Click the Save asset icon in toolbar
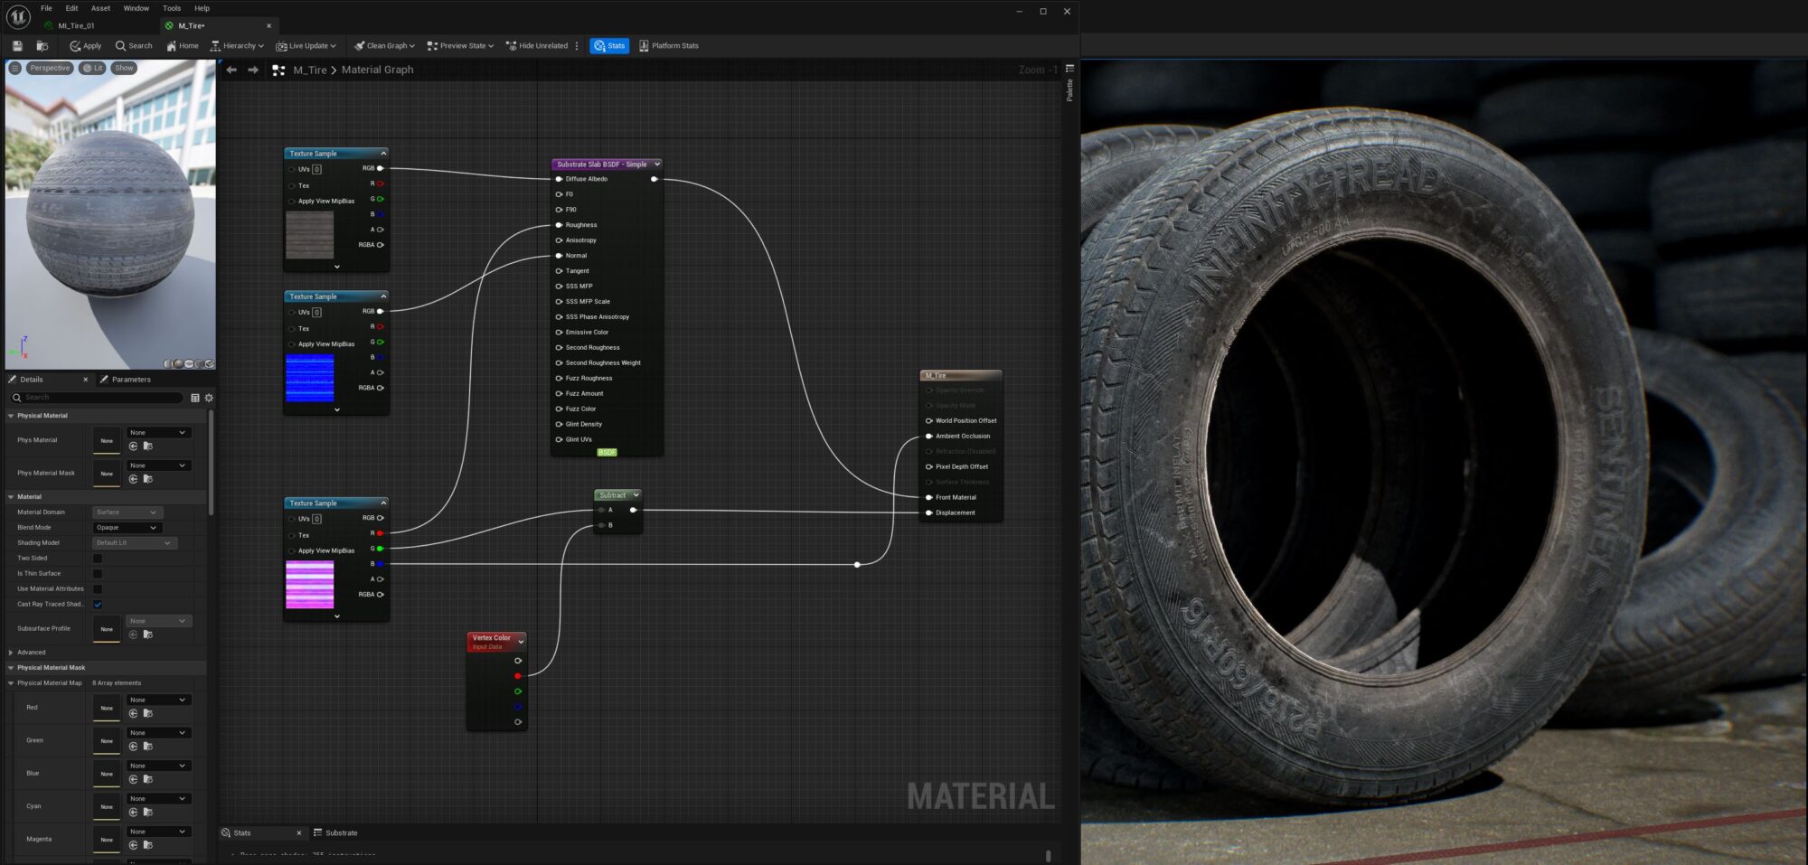The image size is (1808, 865). click(17, 46)
